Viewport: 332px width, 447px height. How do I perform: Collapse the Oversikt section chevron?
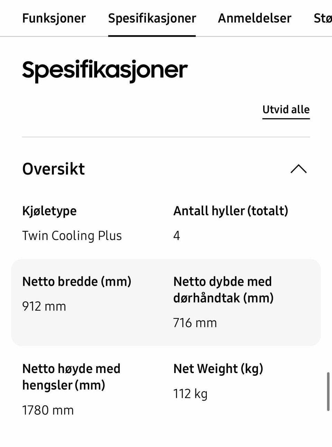pos(299,169)
